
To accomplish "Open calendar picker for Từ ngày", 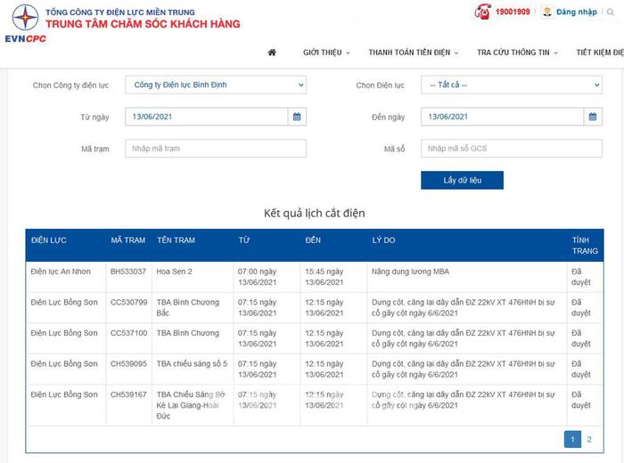I will (x=297, y=117).
